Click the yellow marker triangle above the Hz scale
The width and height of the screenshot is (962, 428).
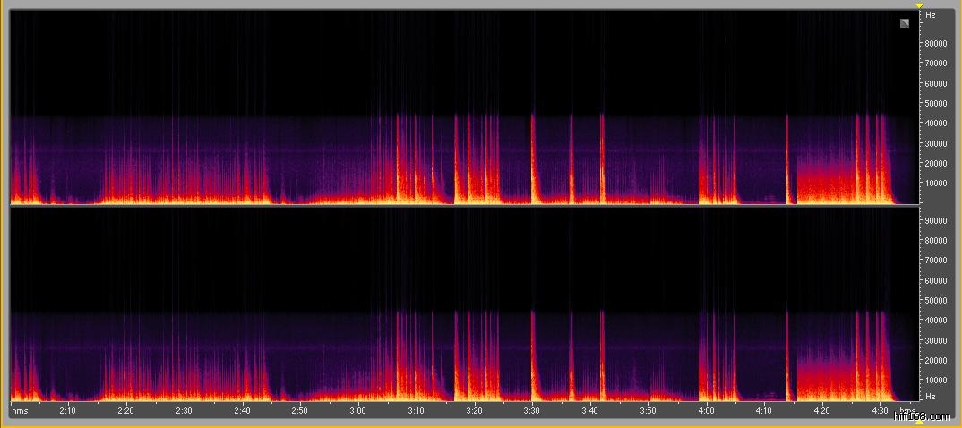click(x=919, y=5)
